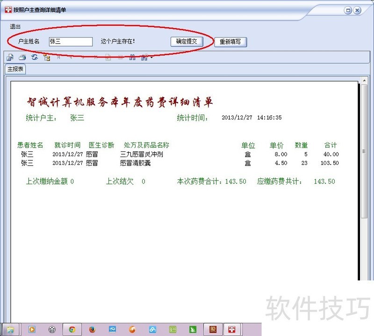Open Firefox from the taskbar
Viewport: 374px width, 336px height.
tap(92, 329)
